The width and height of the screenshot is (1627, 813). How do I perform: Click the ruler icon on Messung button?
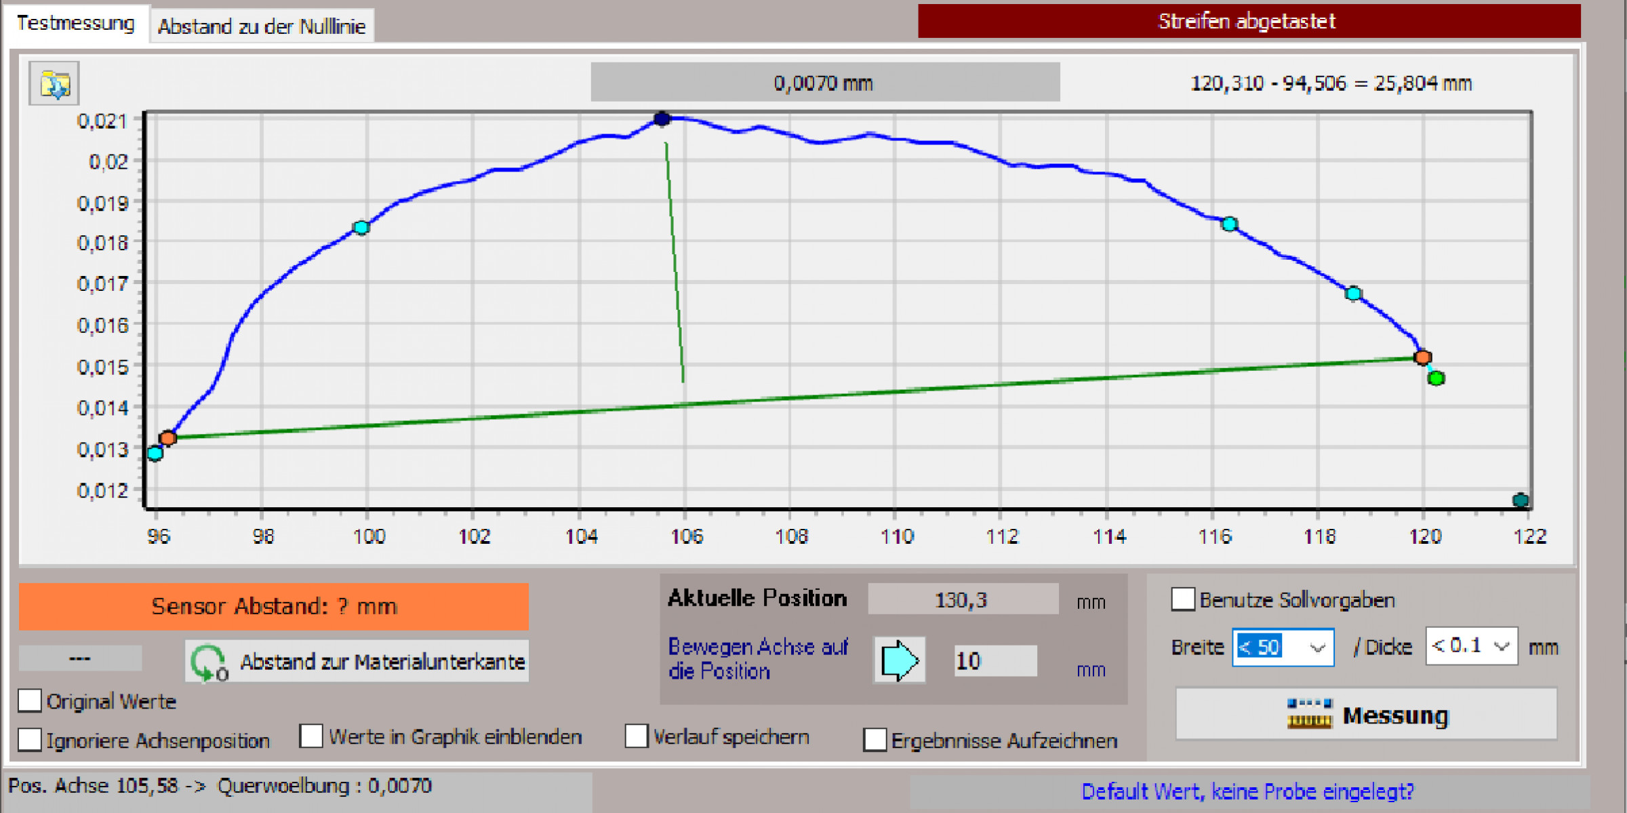tap(1309, 714)
